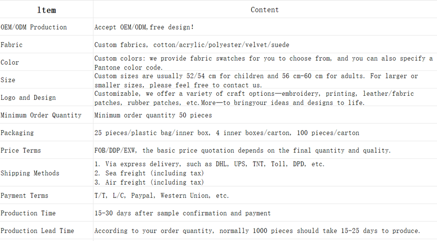Screen dimensions: 437x241
Task: Select the 'Color' row label
Action: tap(10, 63)
